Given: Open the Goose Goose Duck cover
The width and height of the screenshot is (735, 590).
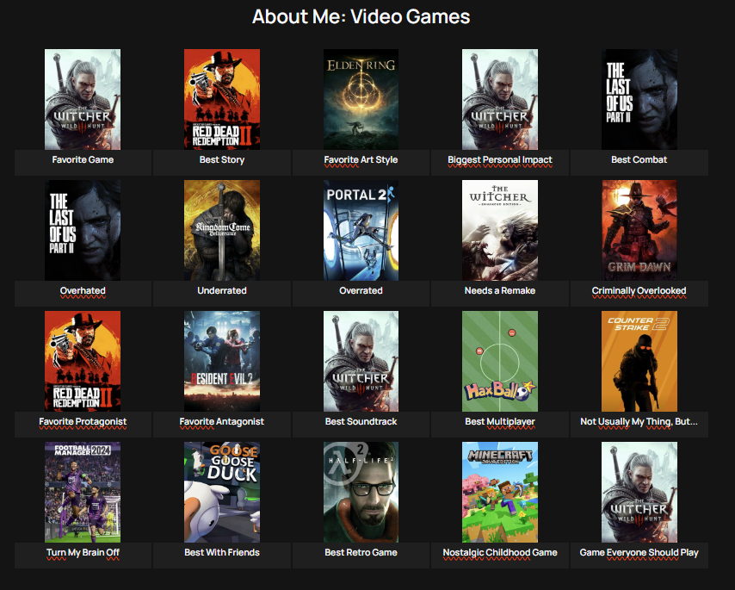Looking at the screenshot, I should click(222, 492).
